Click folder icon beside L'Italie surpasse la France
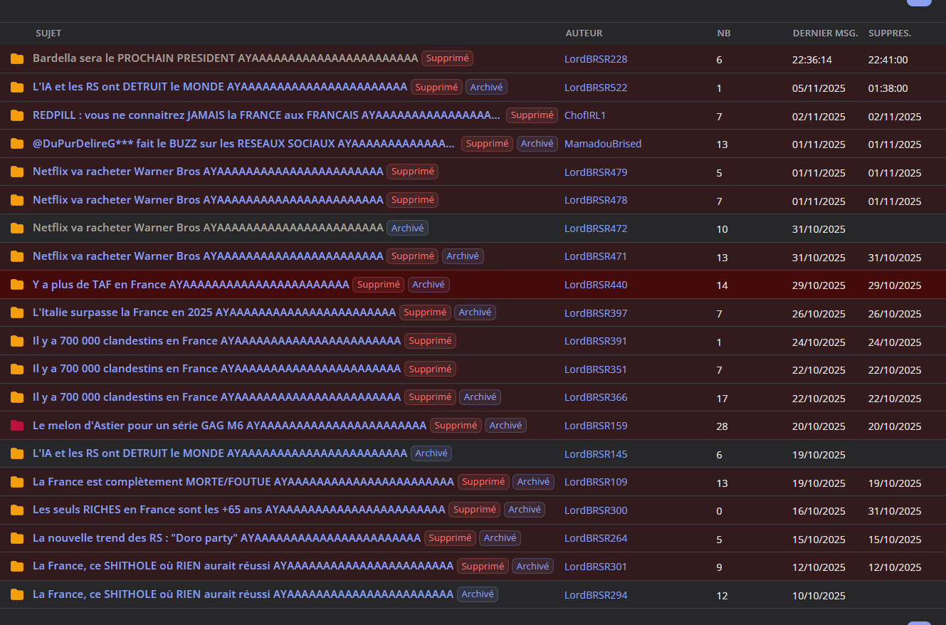The image size is (946, 625). 17,312
